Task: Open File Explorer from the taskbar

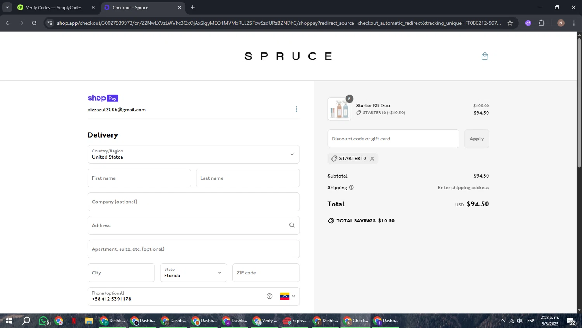Action: [89, 321]
